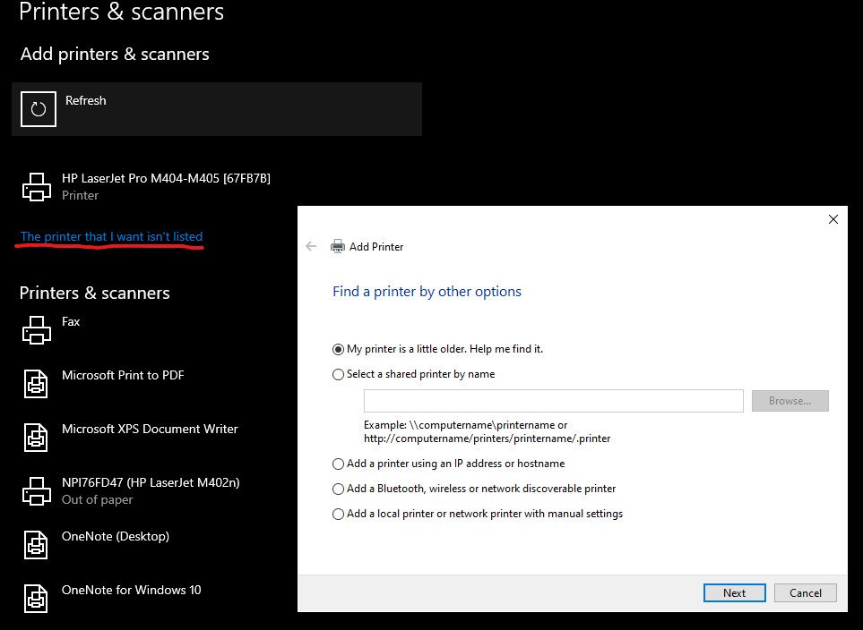Click the Microsoft XPS Document Writer icon

click(36, 438)
